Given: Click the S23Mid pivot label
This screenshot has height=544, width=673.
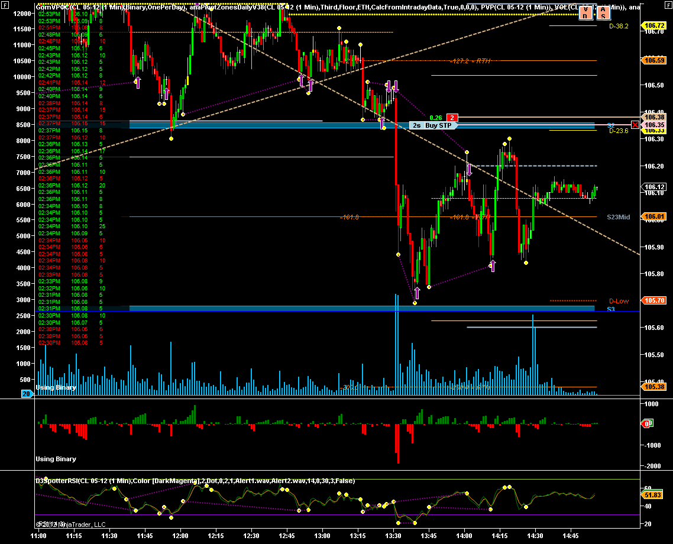Looking at the screenshot, I should 619,217.
